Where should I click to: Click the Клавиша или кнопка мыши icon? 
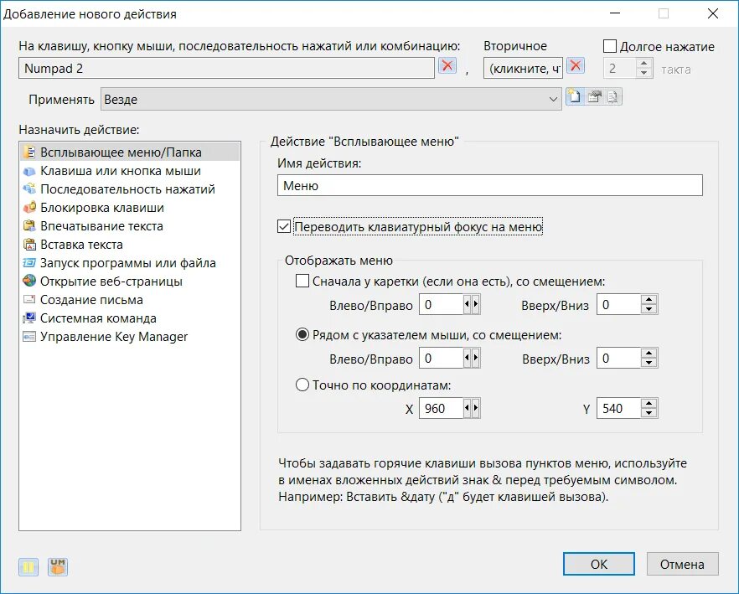pyautogui.click(x=29, y=171)
